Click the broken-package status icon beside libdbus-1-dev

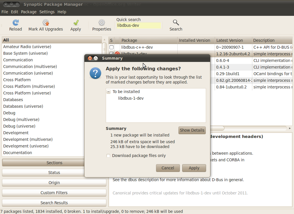click(116, 54)
